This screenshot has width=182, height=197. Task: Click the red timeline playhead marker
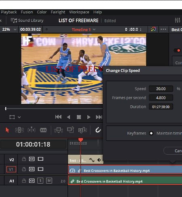click(80, 140)
